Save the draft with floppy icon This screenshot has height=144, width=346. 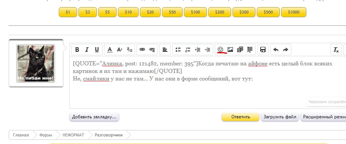[x=263, y=50]
